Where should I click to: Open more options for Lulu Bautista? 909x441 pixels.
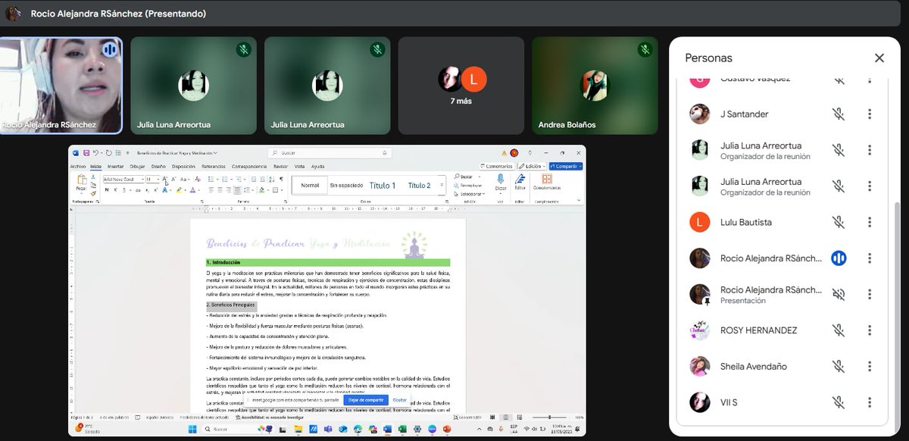[870, 222]
